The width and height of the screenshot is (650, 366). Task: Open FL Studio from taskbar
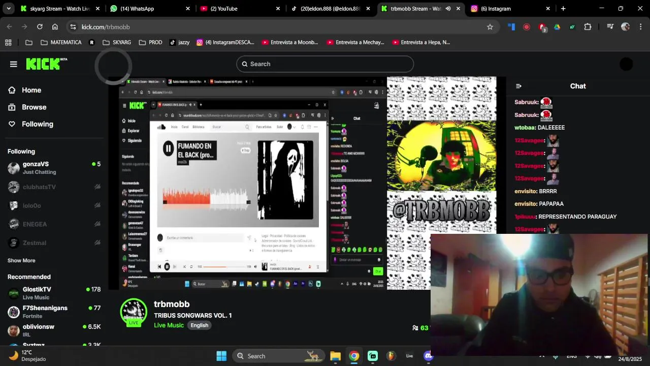click(391, 356)
